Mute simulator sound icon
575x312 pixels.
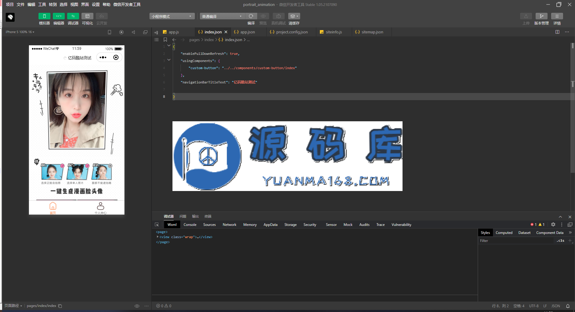click(133, 32)
